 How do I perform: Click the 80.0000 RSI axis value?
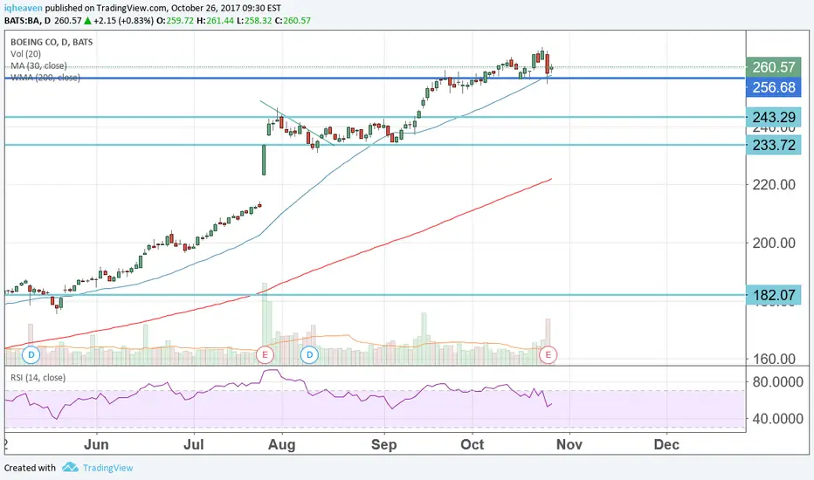(x=777, y=382)
